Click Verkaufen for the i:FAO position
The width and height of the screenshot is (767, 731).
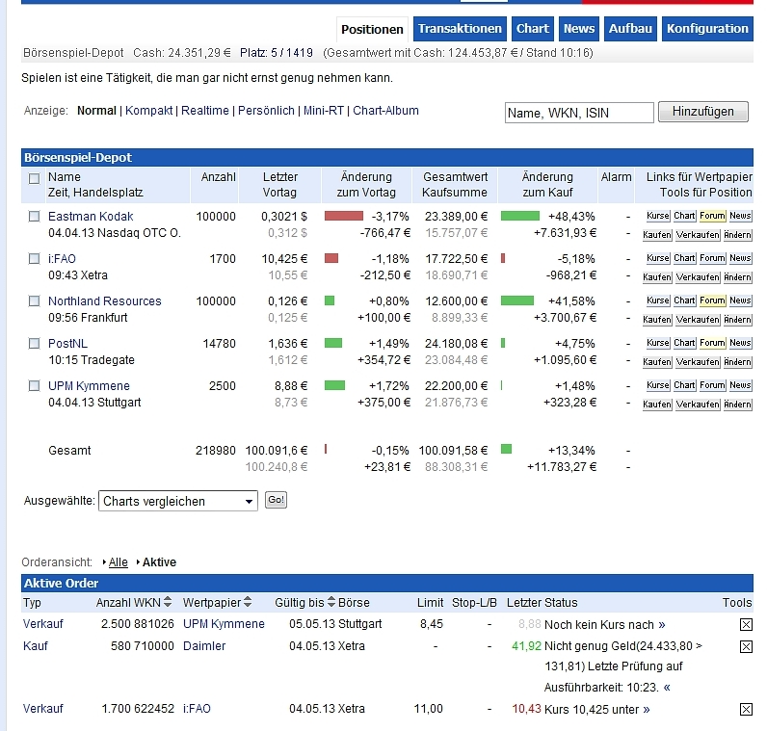point(696,277)
